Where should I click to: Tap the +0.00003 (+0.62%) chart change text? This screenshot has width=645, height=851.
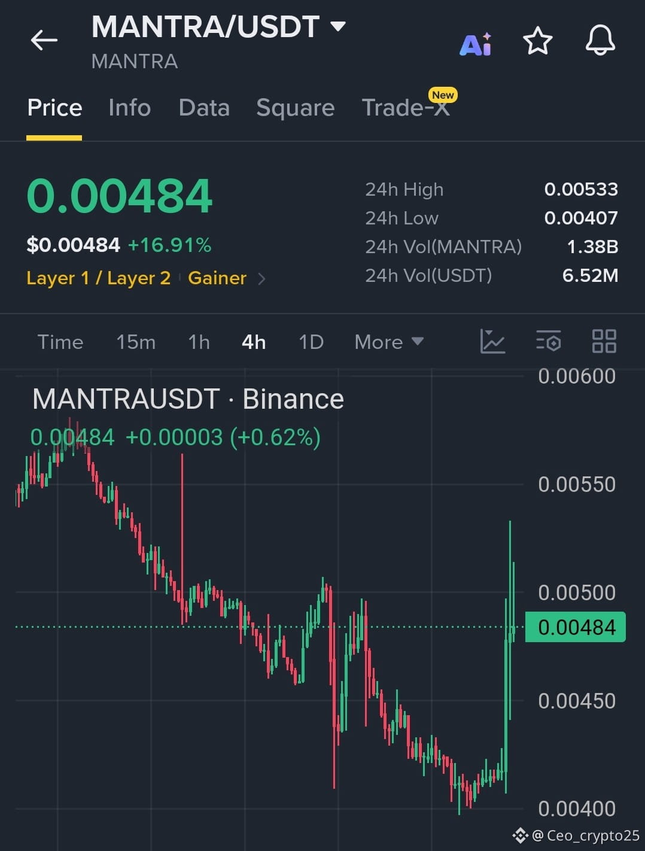click(223, 437)
